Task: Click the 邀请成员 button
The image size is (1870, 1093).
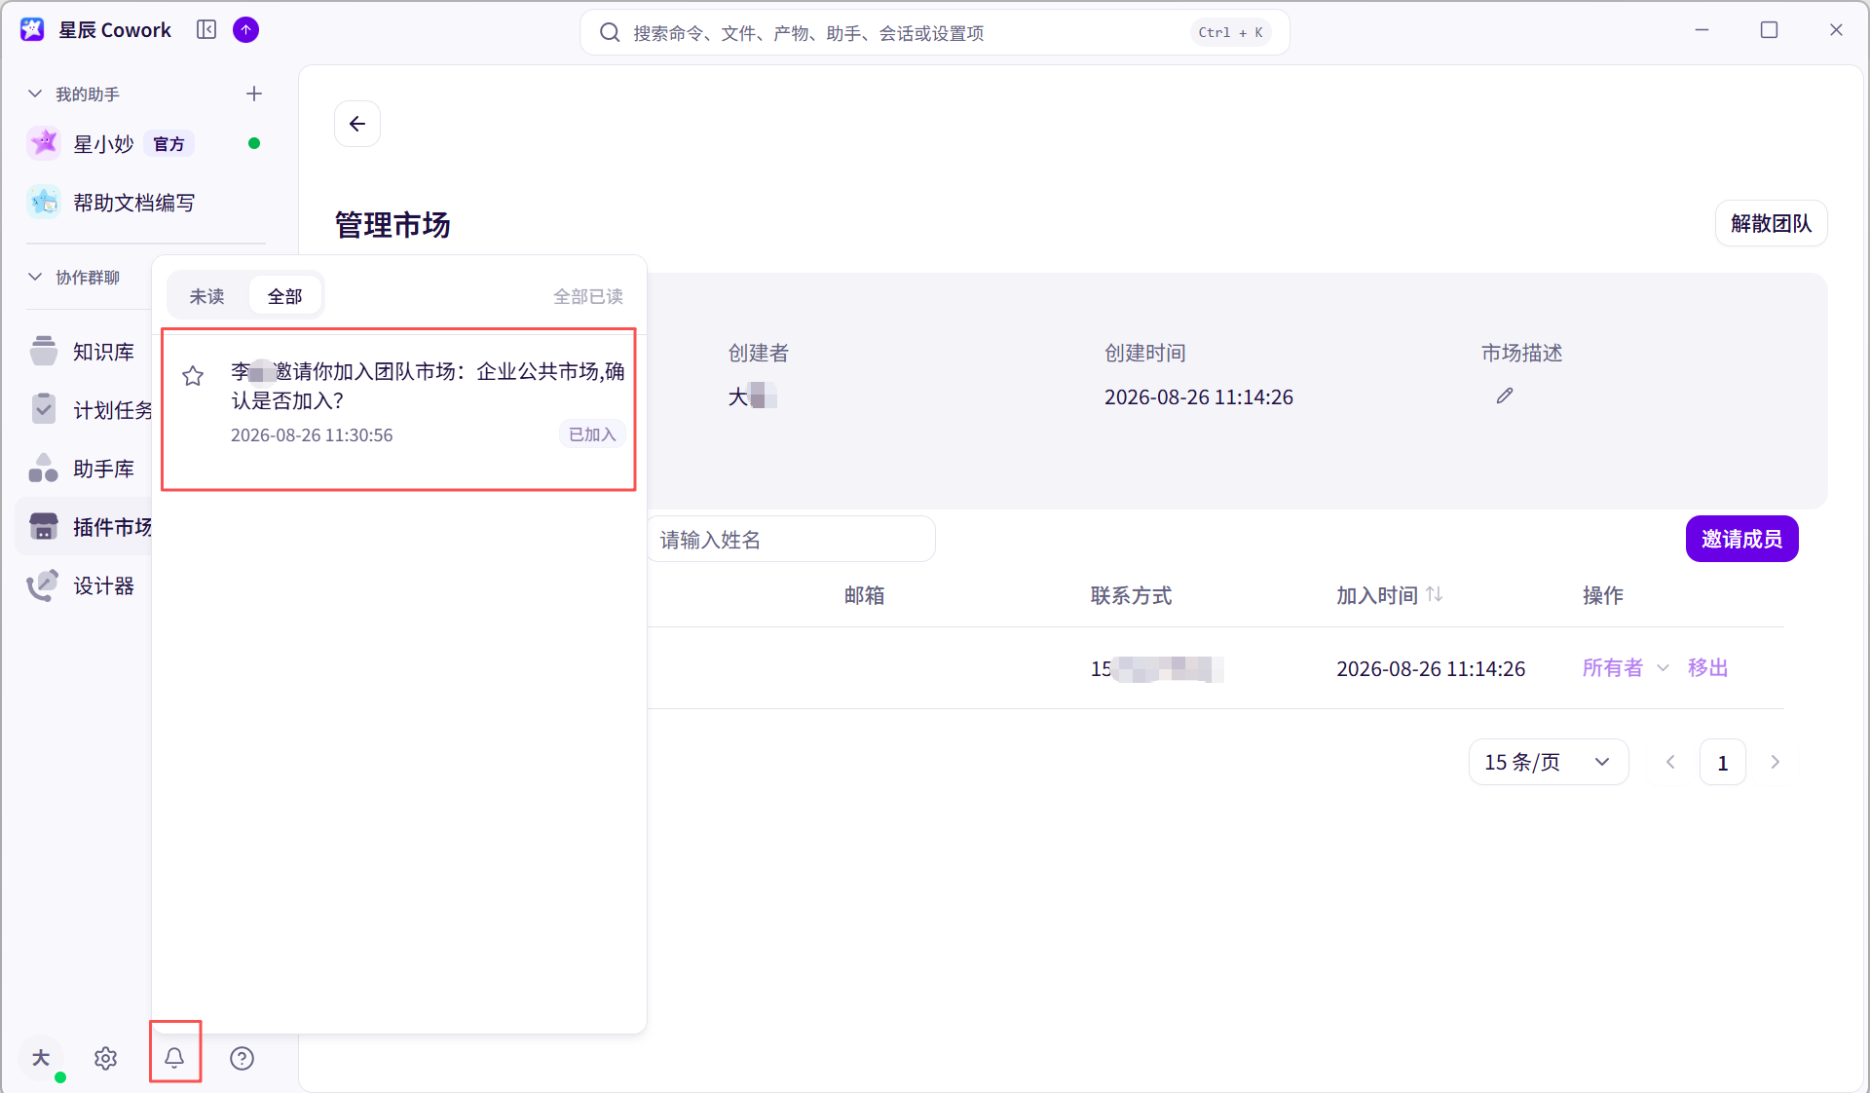Action: point(1741,539)
